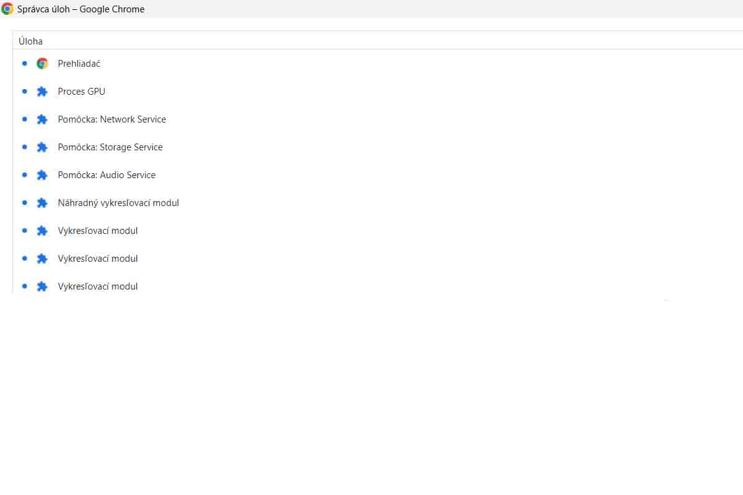Select Pomôcka: Audio Service task
The height and width of the screenshot is (495, 743).
tap(378, 174)
